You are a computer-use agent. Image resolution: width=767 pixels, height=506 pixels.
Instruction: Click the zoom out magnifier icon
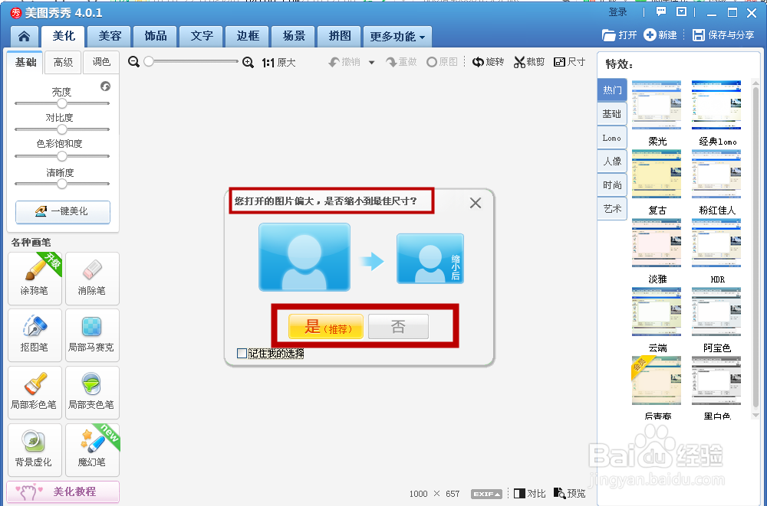[x=133, y=62]
